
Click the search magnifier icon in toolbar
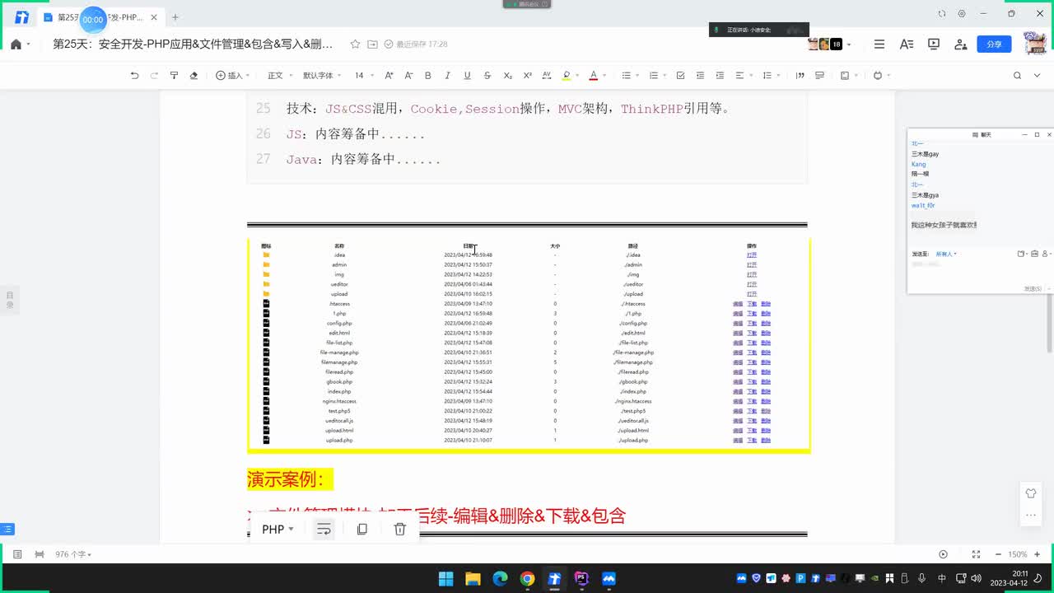tap(1017, 75)
